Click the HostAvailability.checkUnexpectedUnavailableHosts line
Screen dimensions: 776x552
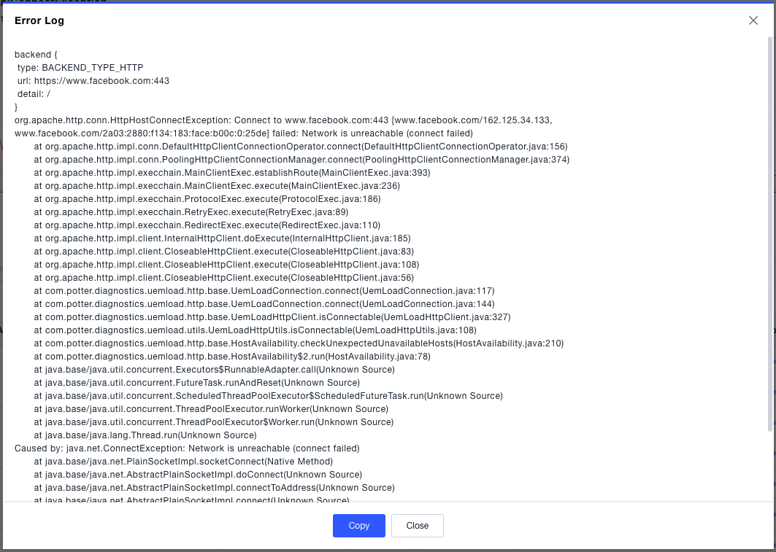(299, 343)
